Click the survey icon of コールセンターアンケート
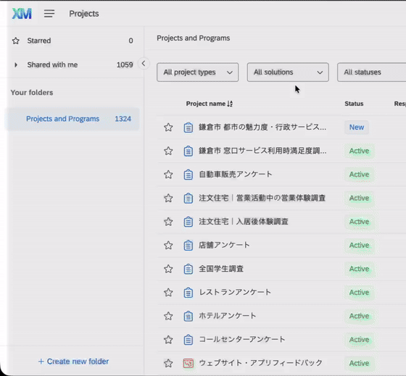406x376 pixels. [x=188, y=340]
